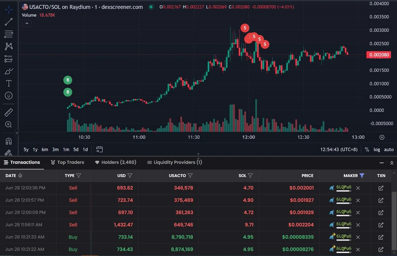
Task: Open the Liquidity Providers (1) tab
Action: pyautogui.click(x=174, y=162)
